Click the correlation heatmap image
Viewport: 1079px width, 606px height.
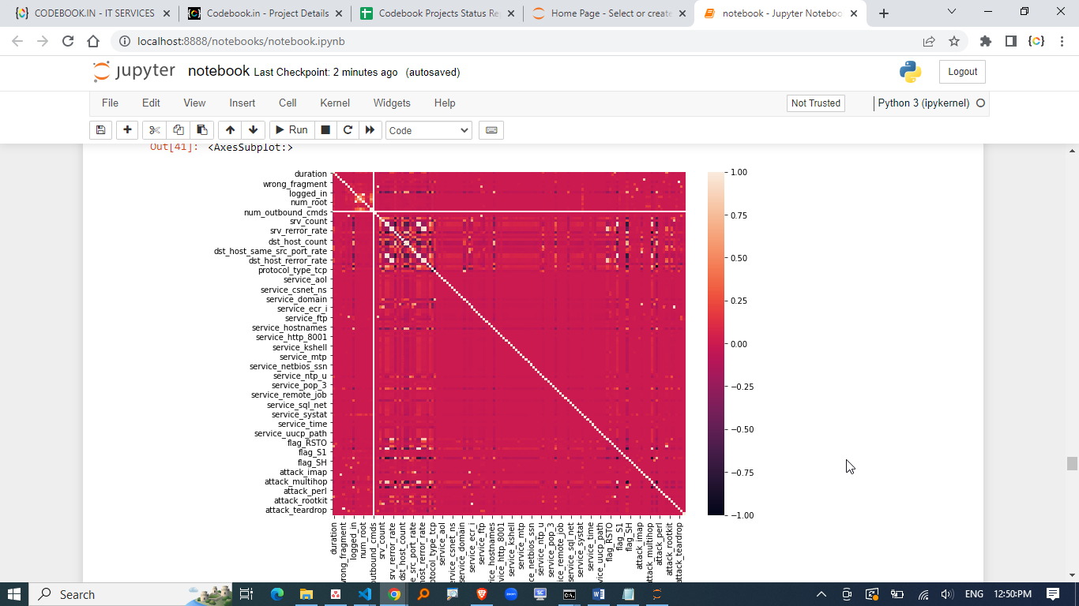509,343
